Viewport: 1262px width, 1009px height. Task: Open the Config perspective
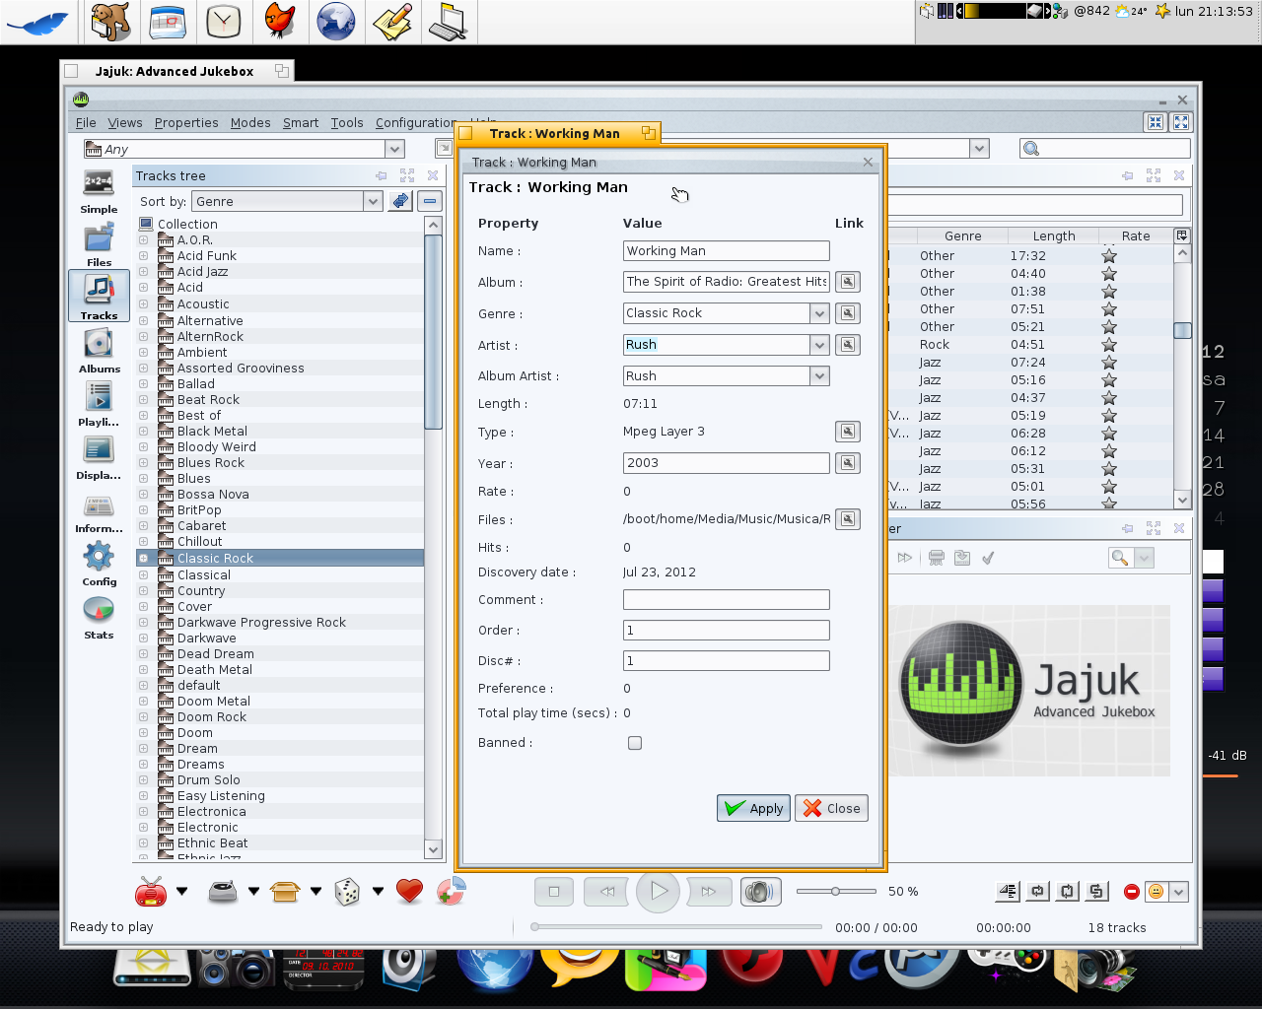coord(99,563)
